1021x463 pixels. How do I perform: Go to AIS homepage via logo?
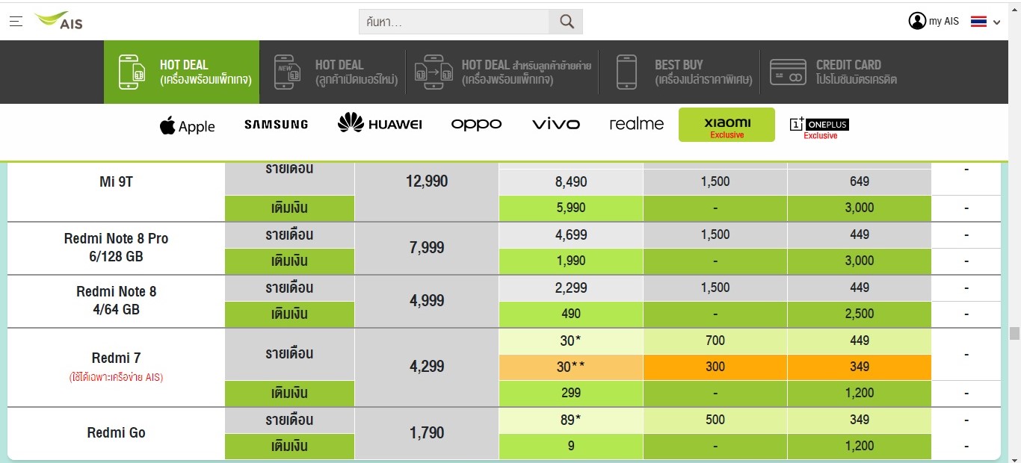click(58, 21)
